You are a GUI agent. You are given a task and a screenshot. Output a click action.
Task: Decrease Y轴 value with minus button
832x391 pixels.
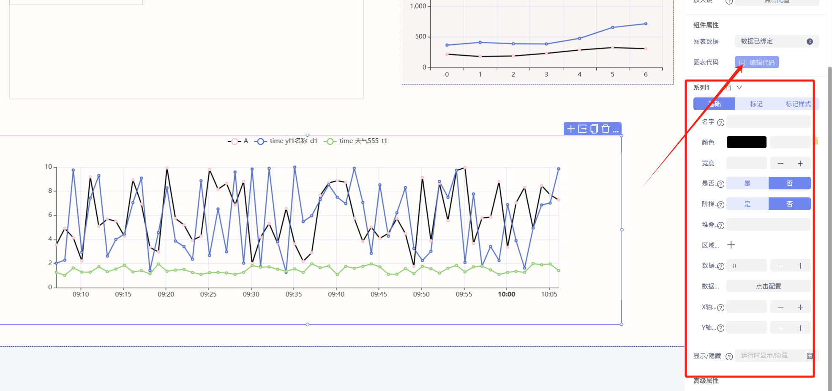click(x=780, y=328)
